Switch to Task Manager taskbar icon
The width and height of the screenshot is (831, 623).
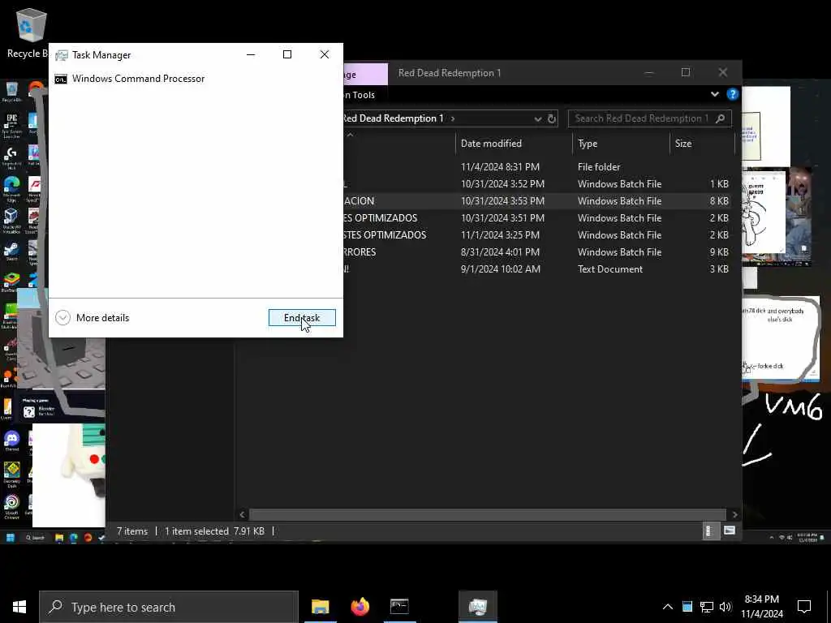[x=477, y=607]
